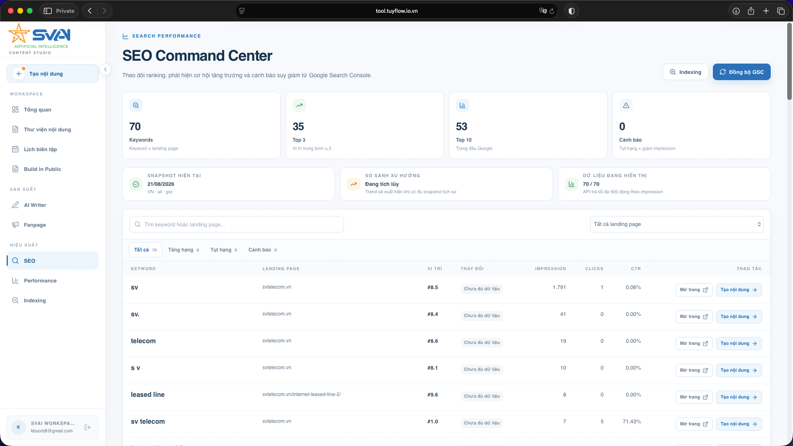
Task: Click the IMPRESSION column header
Action: click(x=551, y=268)
